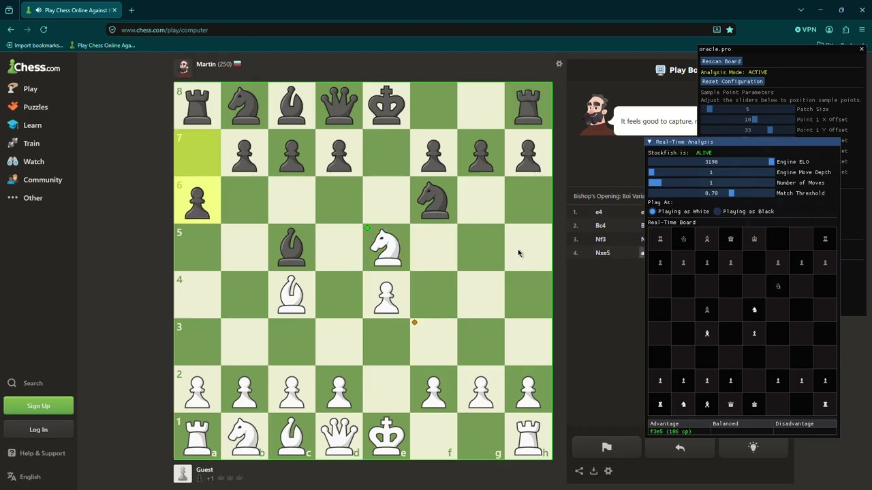
Task: List all browser tabs dropdown
Action: pyautogui.click(x=801, y=10)
